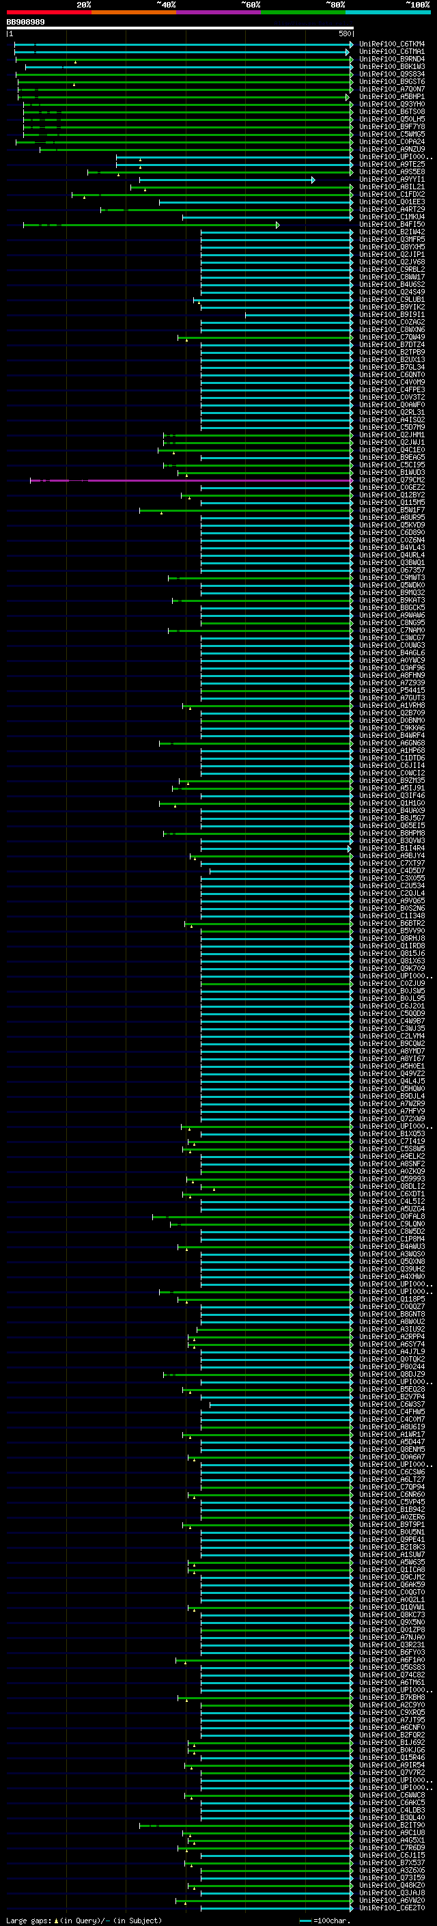
Task: Select the UniRef100_A5BHP1 label
Action: pos(392,96)
